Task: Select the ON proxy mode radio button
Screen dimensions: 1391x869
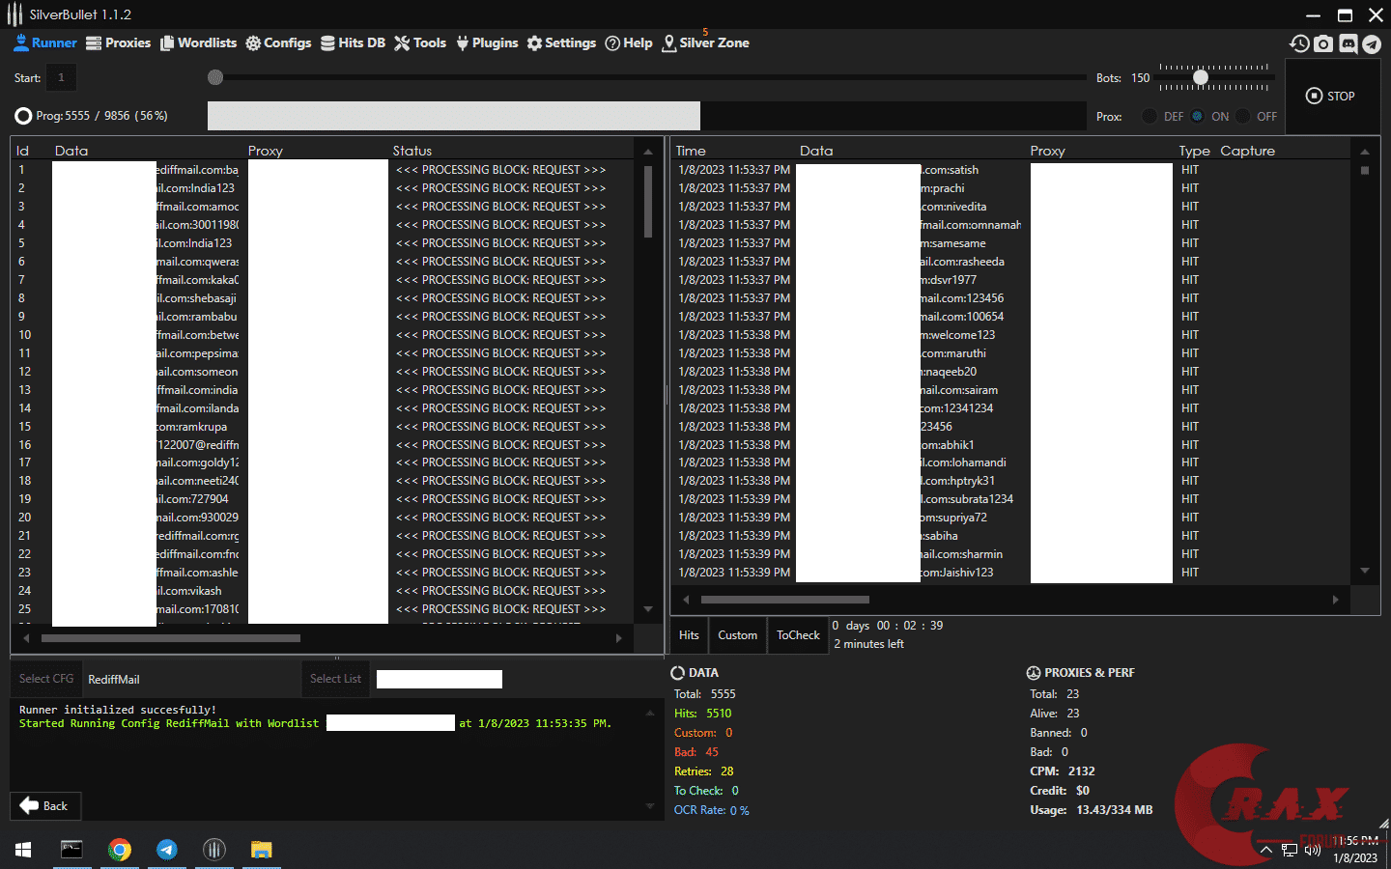Action: [1198, 116]
